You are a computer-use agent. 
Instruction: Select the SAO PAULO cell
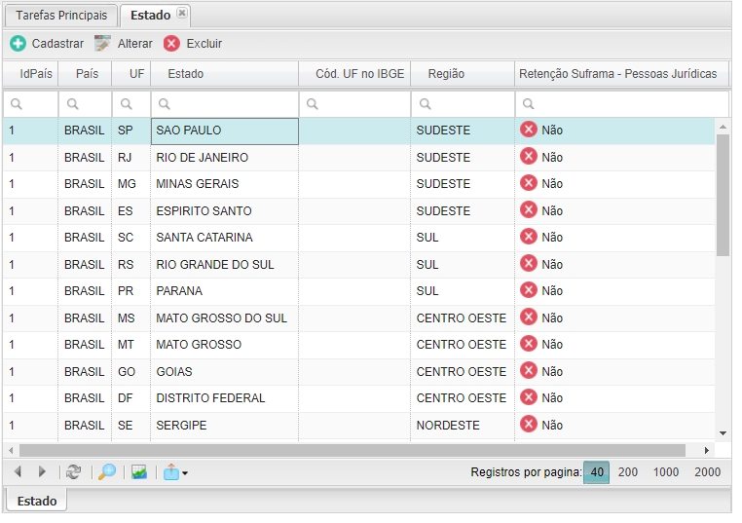point(225,131)
